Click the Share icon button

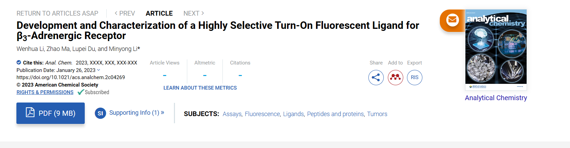[x=376, y=77]
